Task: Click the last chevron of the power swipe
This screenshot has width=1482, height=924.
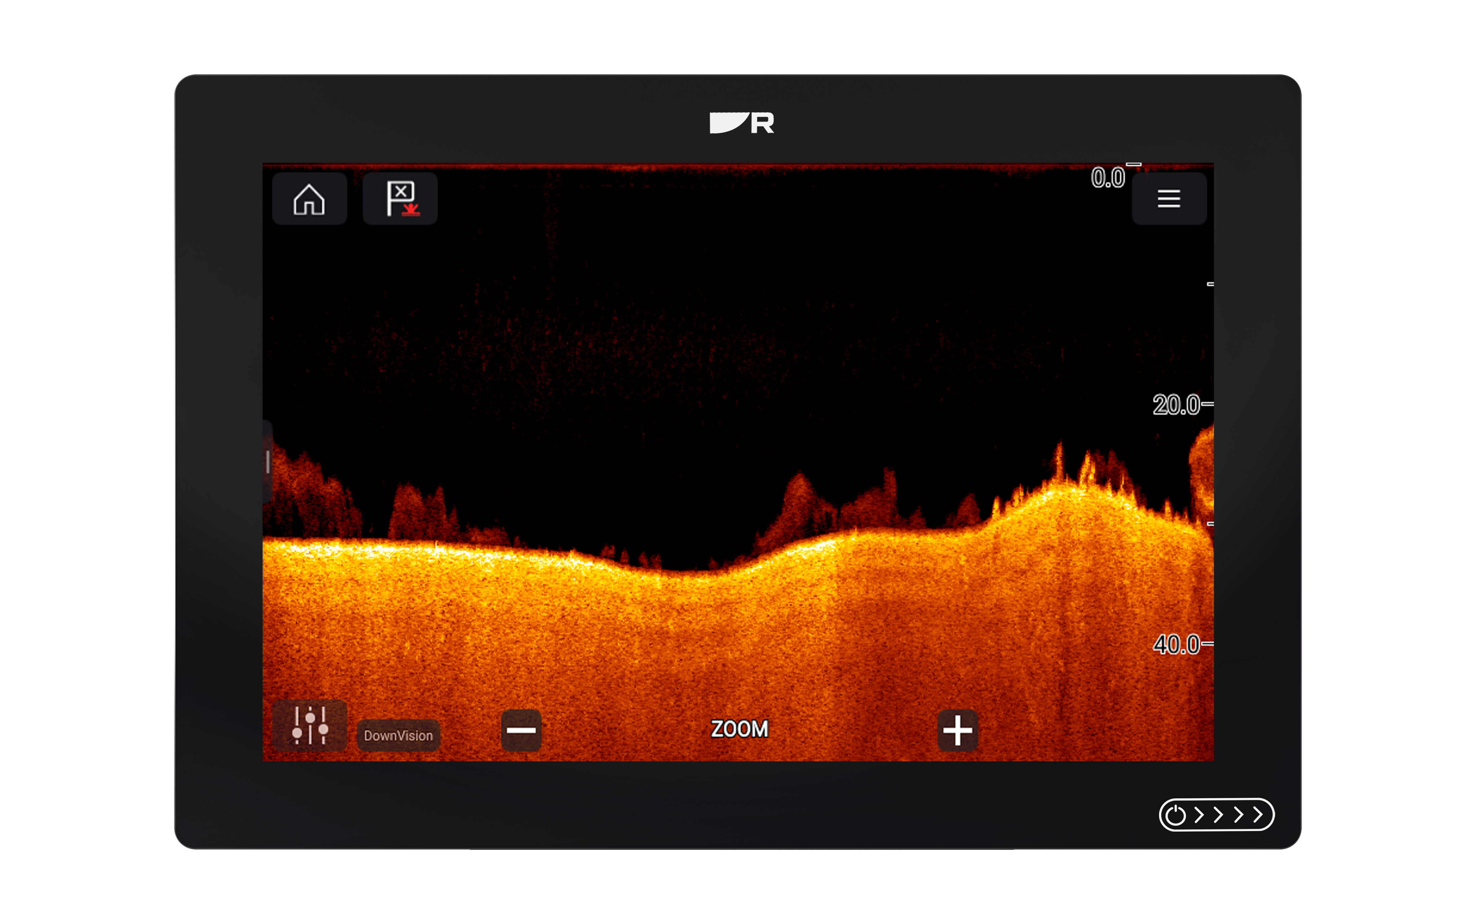Action: click(x=1258, y=814)
